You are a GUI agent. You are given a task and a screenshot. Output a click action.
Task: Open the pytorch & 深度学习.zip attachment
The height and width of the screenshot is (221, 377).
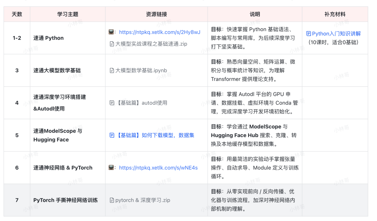point(142,200)
